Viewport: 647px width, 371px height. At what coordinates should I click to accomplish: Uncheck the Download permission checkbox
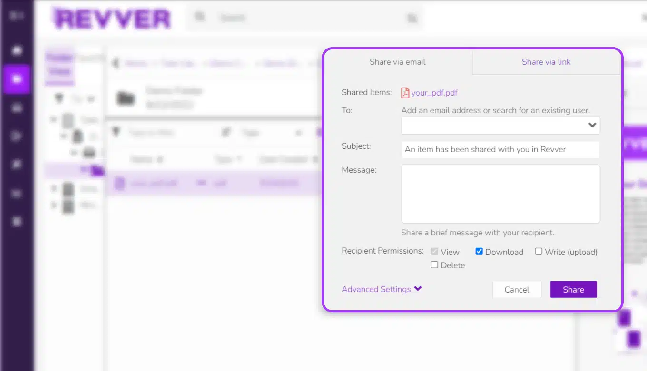(x=479, y=252)
